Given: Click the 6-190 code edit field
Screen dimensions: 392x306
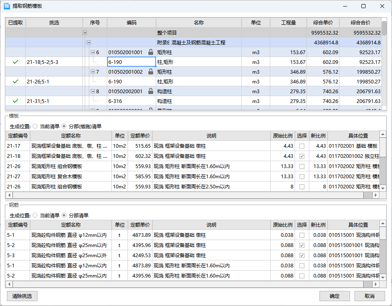Looking at the screenshot, I should tap(131, 62).
